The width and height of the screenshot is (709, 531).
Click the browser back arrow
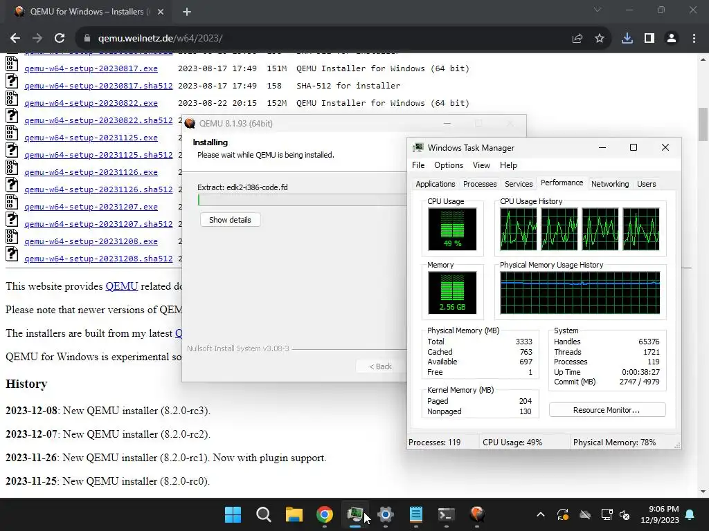(x=15, y=39)
